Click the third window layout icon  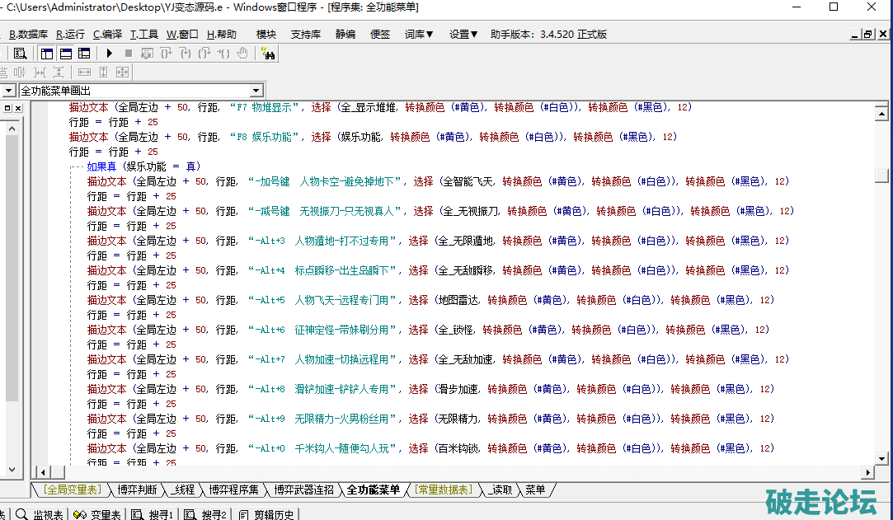tap(84, 54)
